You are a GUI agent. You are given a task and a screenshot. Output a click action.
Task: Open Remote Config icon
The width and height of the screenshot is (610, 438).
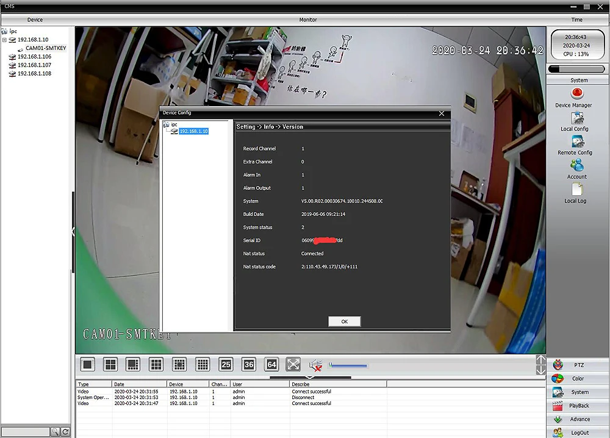pos(577,142)
